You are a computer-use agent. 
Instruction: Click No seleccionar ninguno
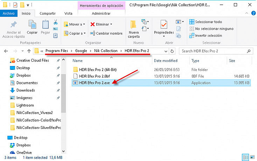click(211, 29)
